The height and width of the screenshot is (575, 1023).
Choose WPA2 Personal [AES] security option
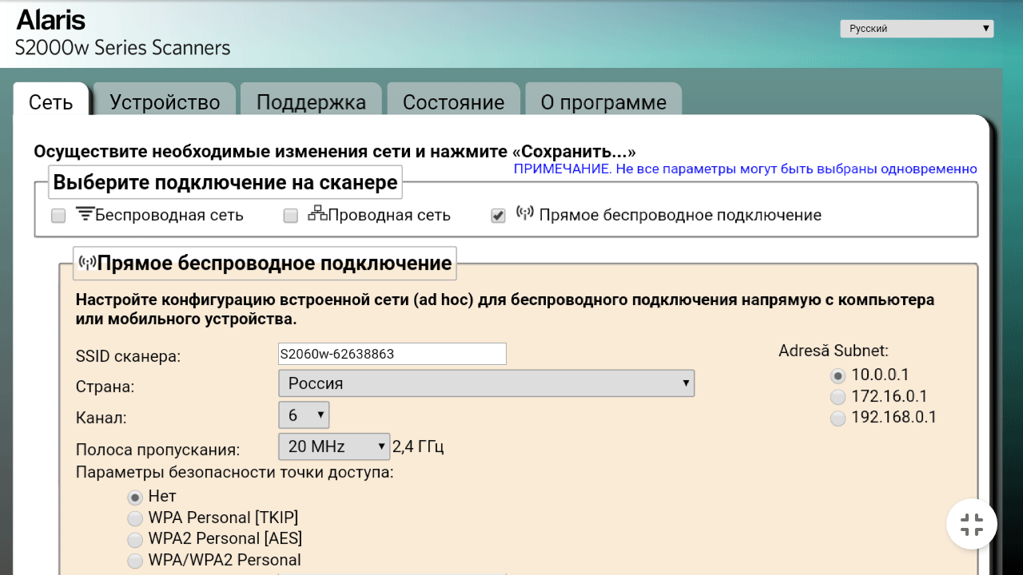pyautogui.click(x=135, y=539)
